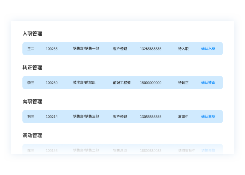Click employee name 刘三
Image resolution: width=245 pixels, height=175 pixels.
pos(31,117)
